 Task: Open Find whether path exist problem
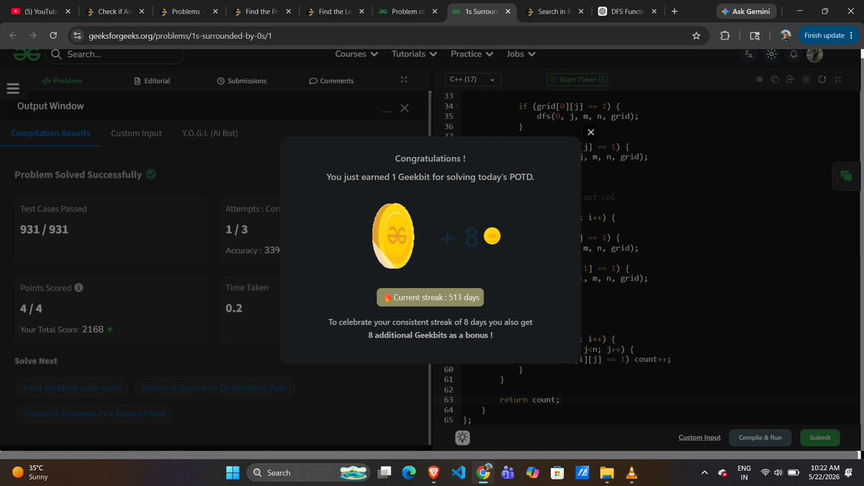click(72, 388)
